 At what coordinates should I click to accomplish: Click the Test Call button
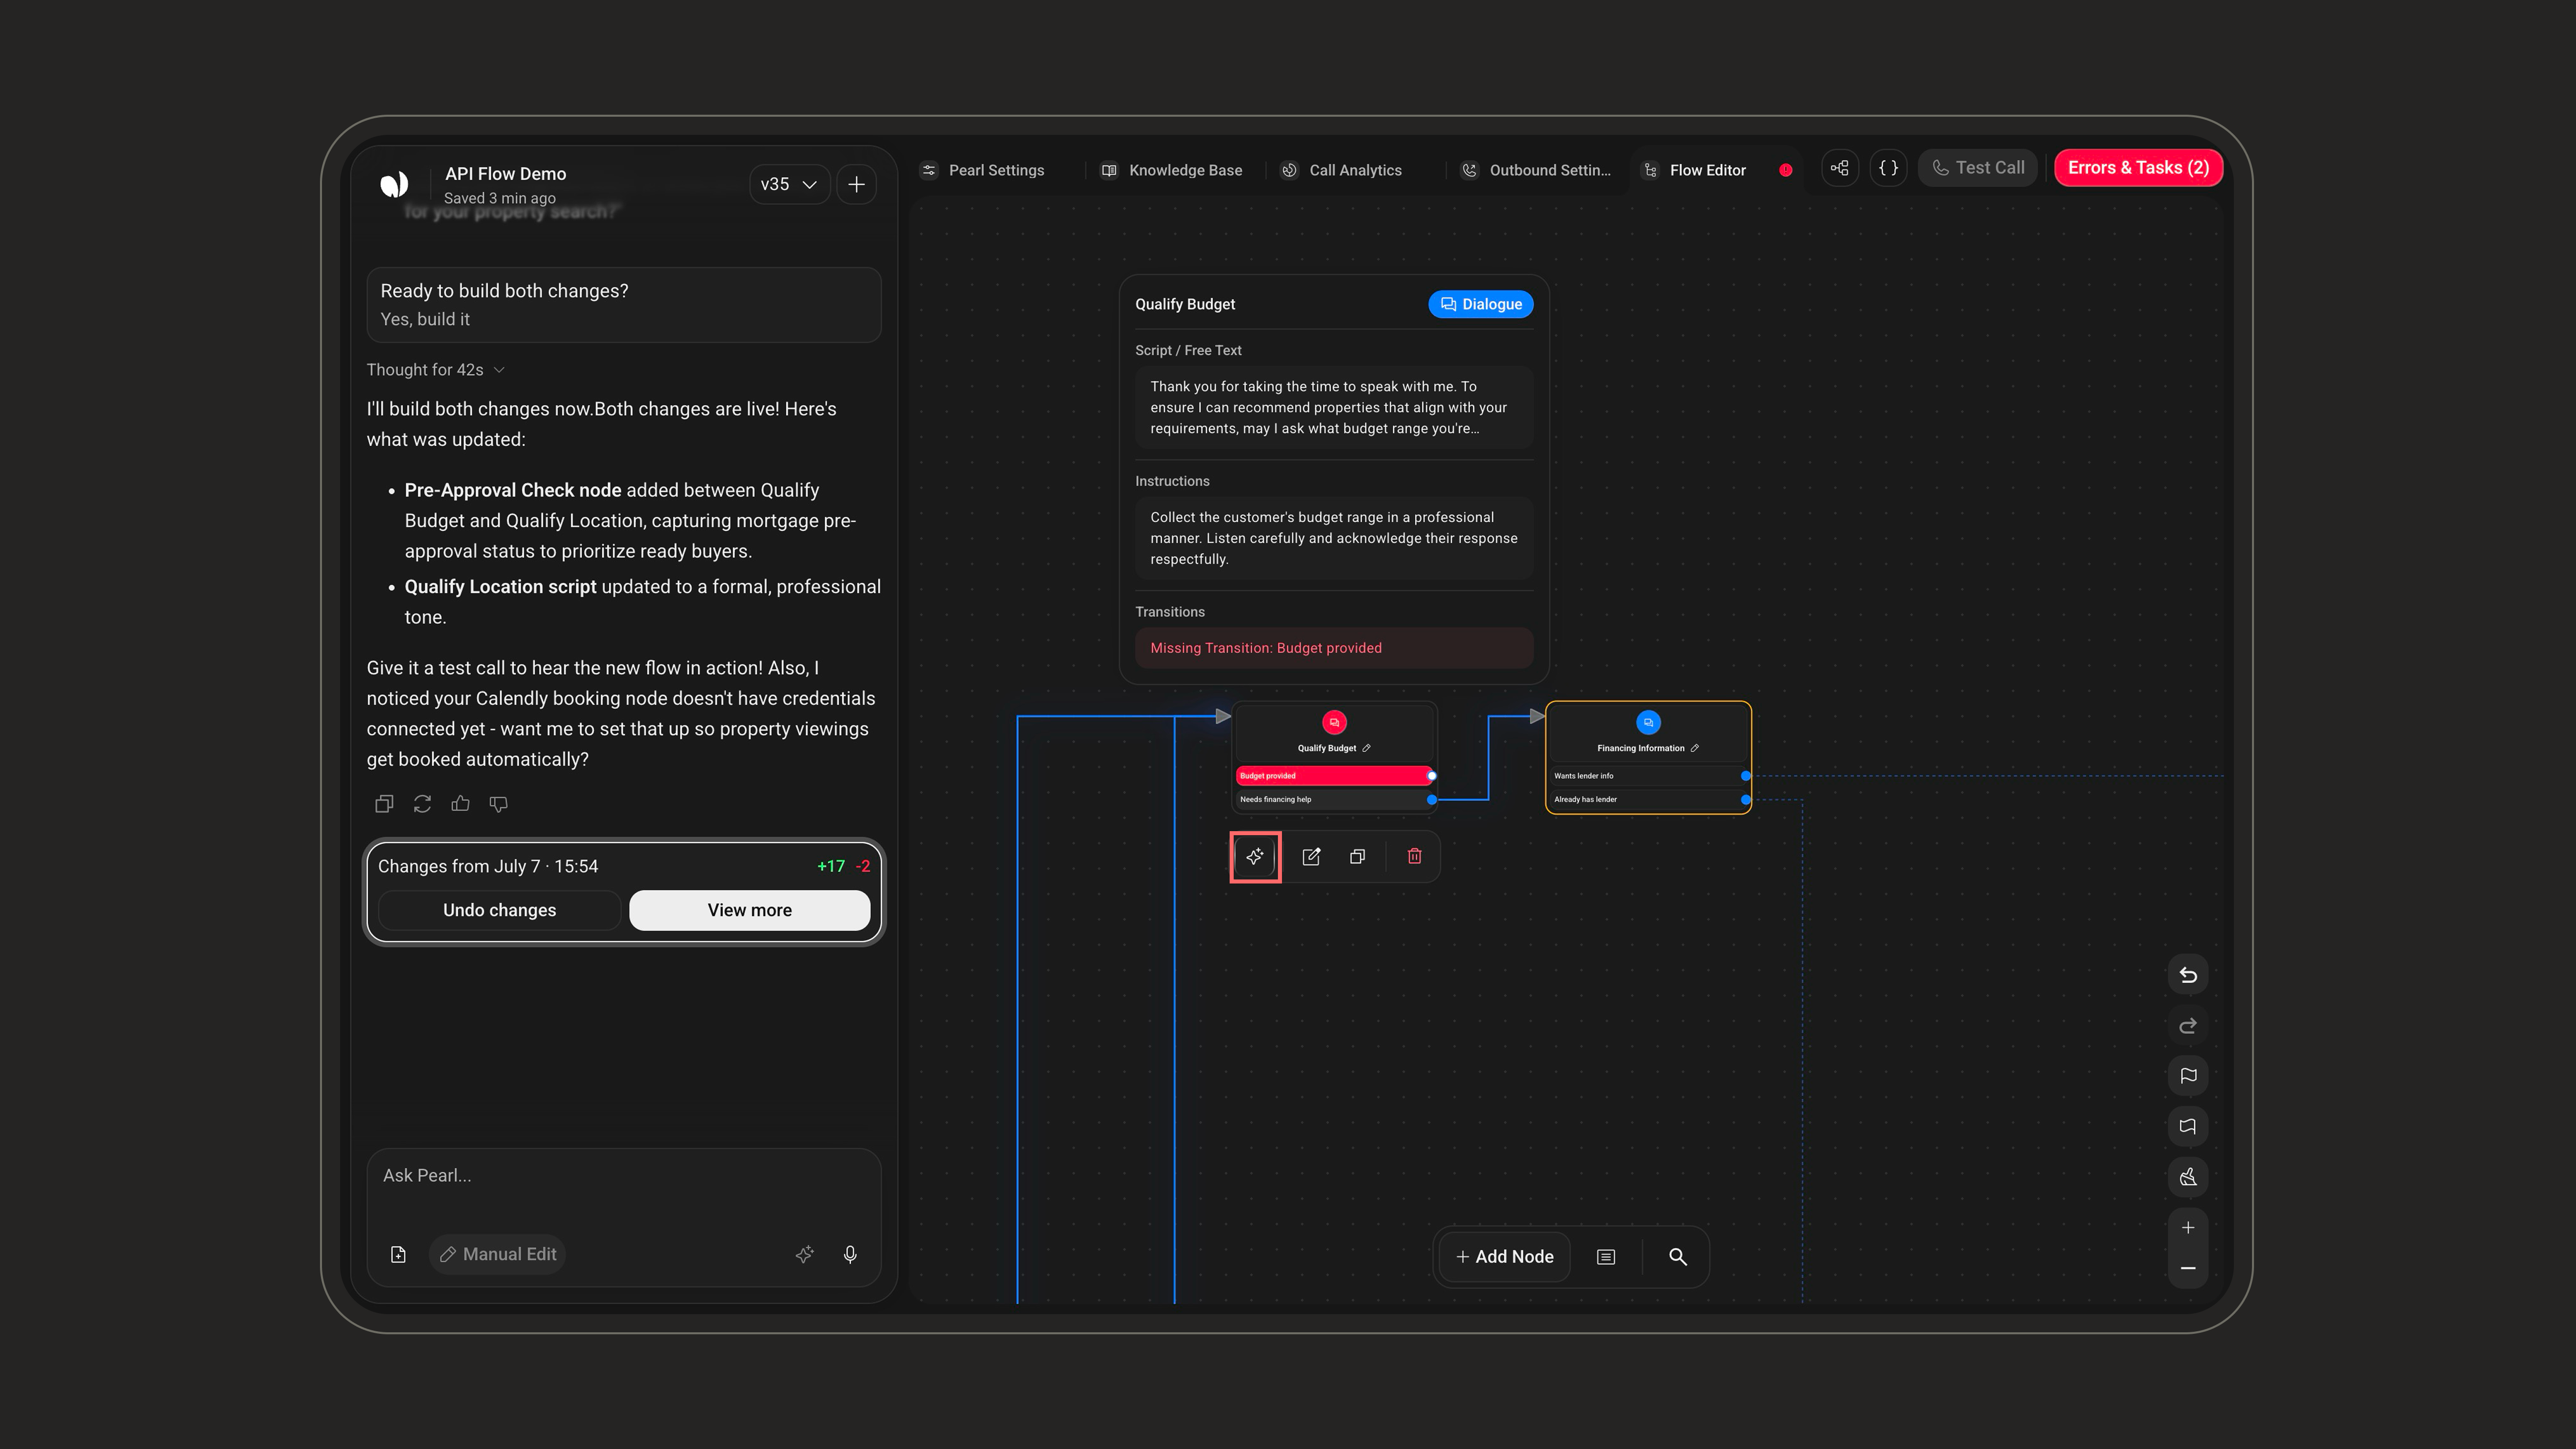[x=1977, y=168]
